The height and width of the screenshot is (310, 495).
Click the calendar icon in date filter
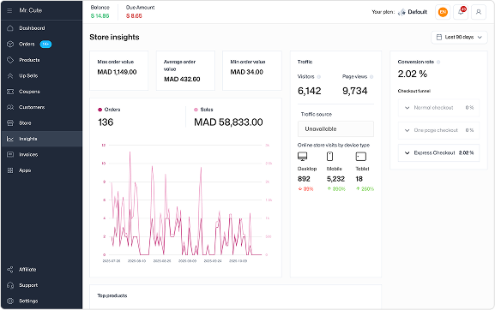tap(438, 37)
